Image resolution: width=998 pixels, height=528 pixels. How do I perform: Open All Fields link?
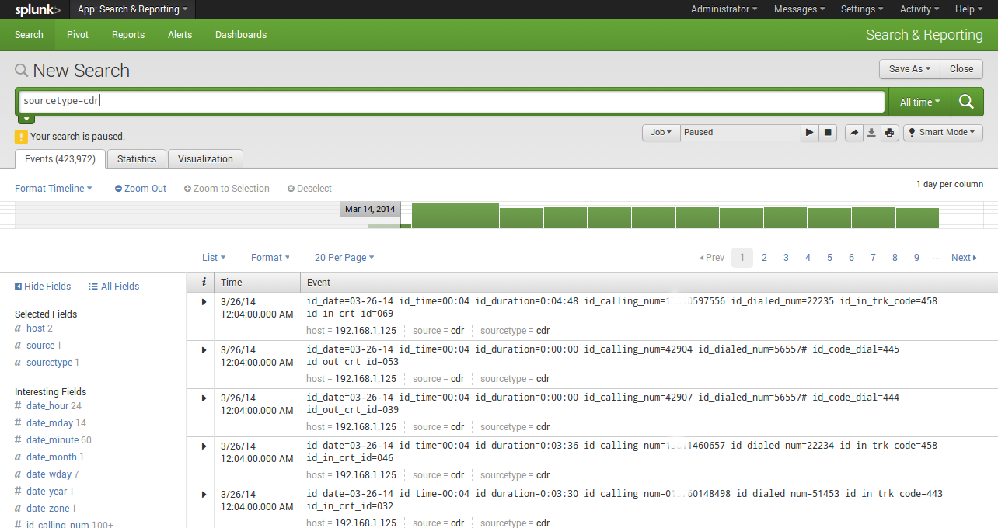click(x=113, y=287)
